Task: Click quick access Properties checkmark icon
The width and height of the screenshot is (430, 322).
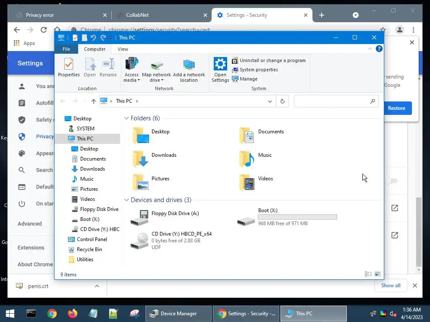Action: pyautogui.click(x=75, y=38)
